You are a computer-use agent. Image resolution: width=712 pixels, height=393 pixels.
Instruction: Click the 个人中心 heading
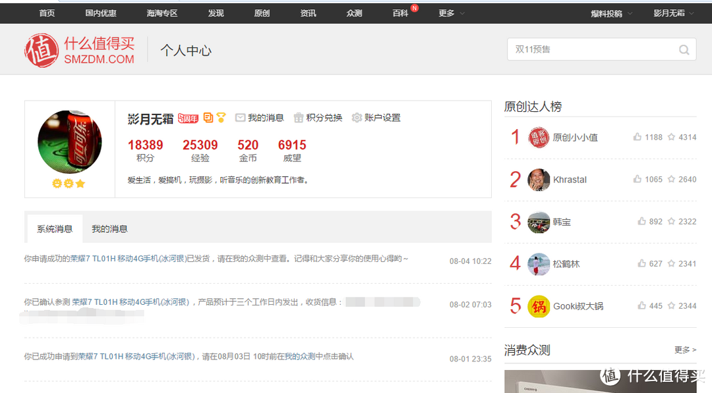[x=186, y=50]
